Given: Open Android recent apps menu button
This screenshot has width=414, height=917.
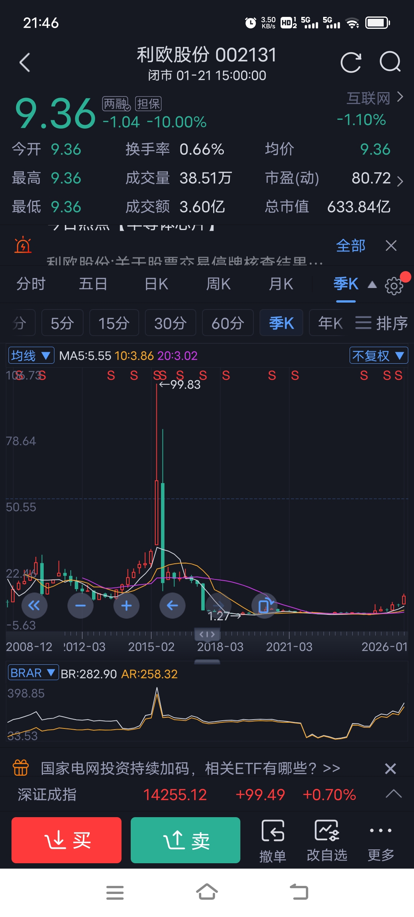Looking at the screenshot, I should pyautogui.click(x=115, y=892).
